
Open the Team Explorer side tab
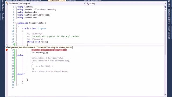pos(169,32)
